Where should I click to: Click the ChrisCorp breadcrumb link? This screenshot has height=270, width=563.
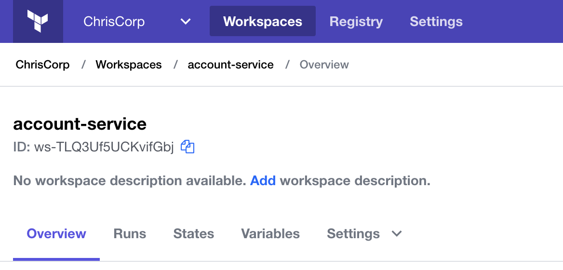coord(42,65)
